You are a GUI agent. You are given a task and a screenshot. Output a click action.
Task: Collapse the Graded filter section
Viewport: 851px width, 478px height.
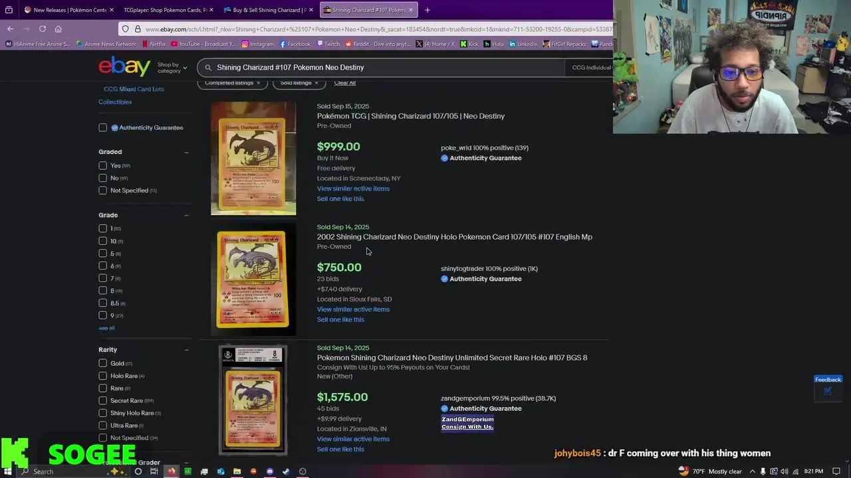pyautogui.click(x=186, y=152)
